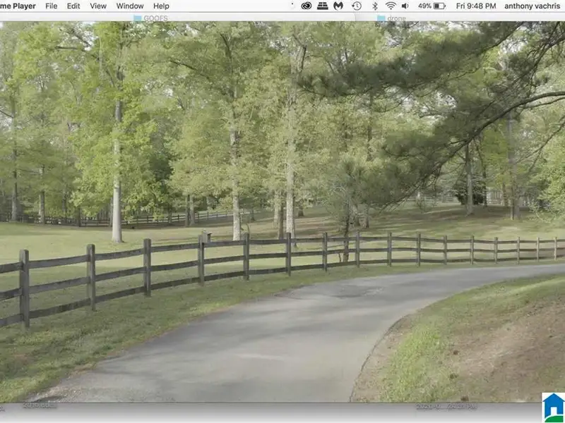The width and height of the screenshot is (565, 423).
Task: Open the Edit menu
Action: coord(73,6)
